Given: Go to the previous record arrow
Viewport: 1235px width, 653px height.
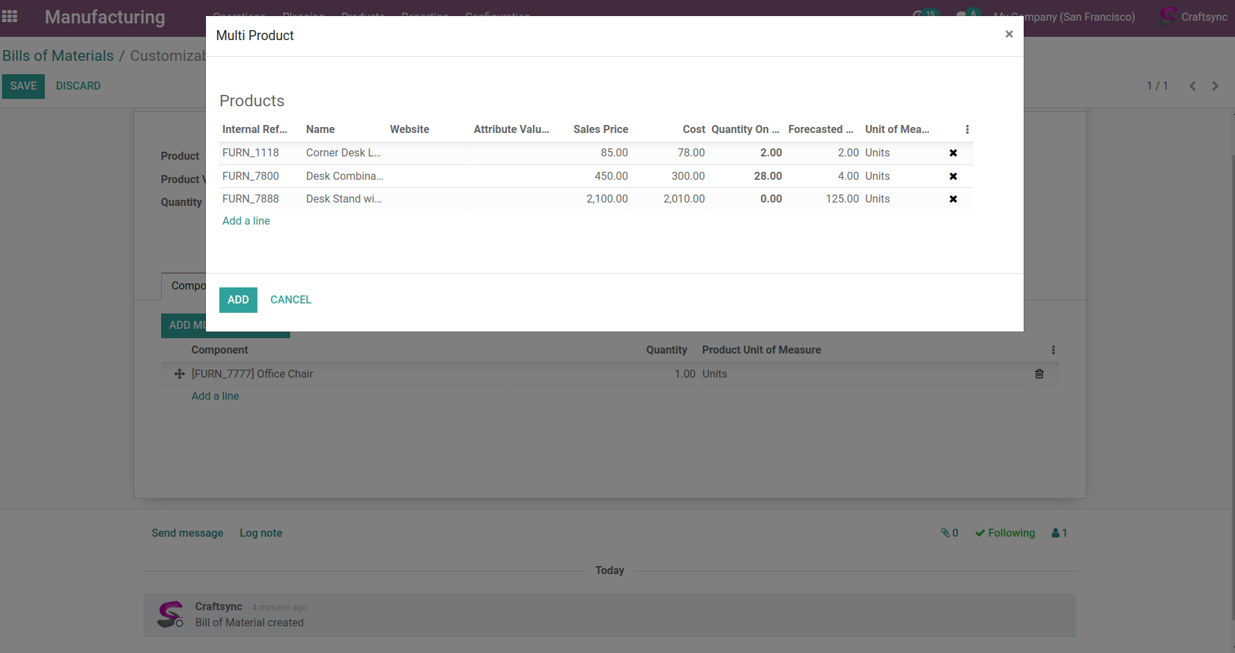Looking at the screenshot, I should pyautogui.click(x=1192, y=86).
